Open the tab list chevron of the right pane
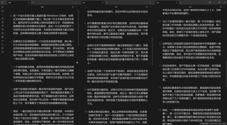227x125 pixels. pyautogui.click(x=206, y=3)
